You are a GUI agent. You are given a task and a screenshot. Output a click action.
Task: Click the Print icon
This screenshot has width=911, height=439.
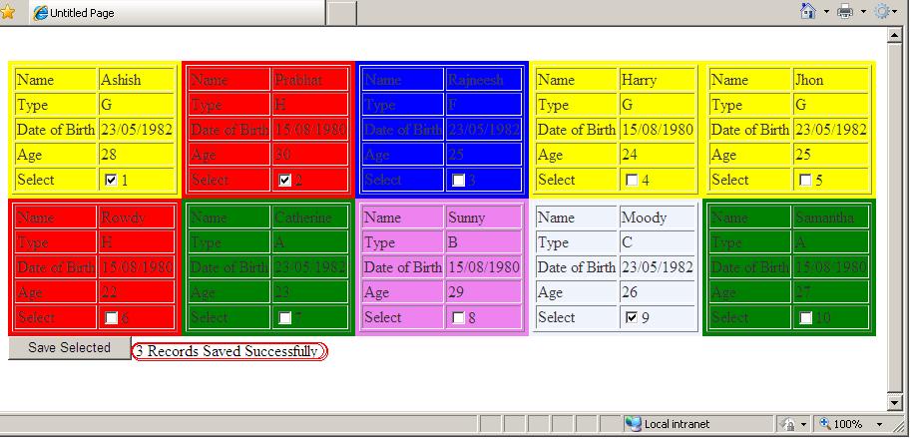tap(845, 12)
